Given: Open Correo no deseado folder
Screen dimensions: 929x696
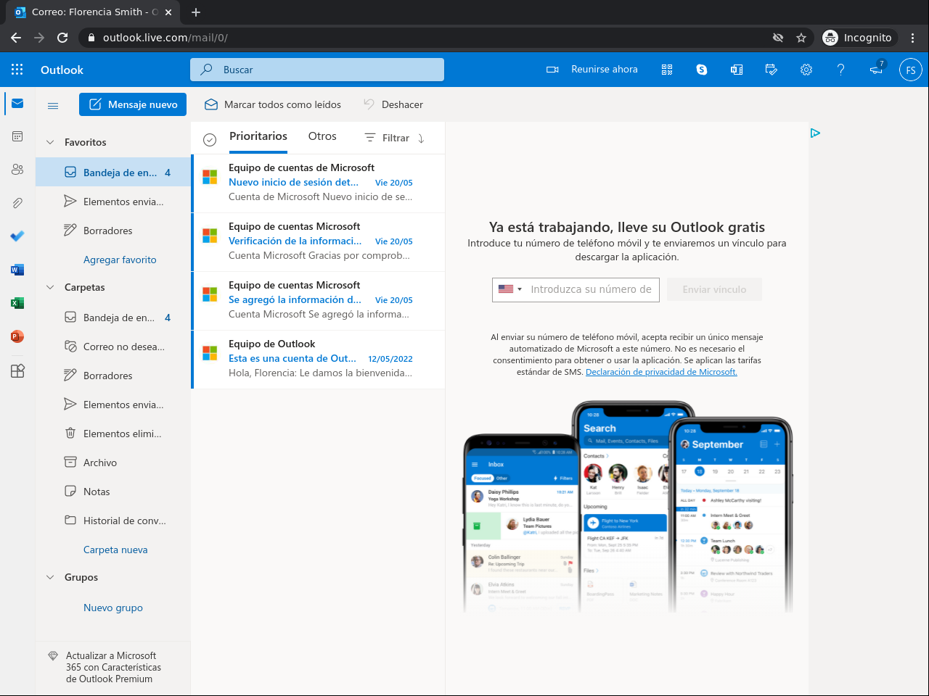Looking at the screenshot, I should pyautogui.click(x=113, y=347).
